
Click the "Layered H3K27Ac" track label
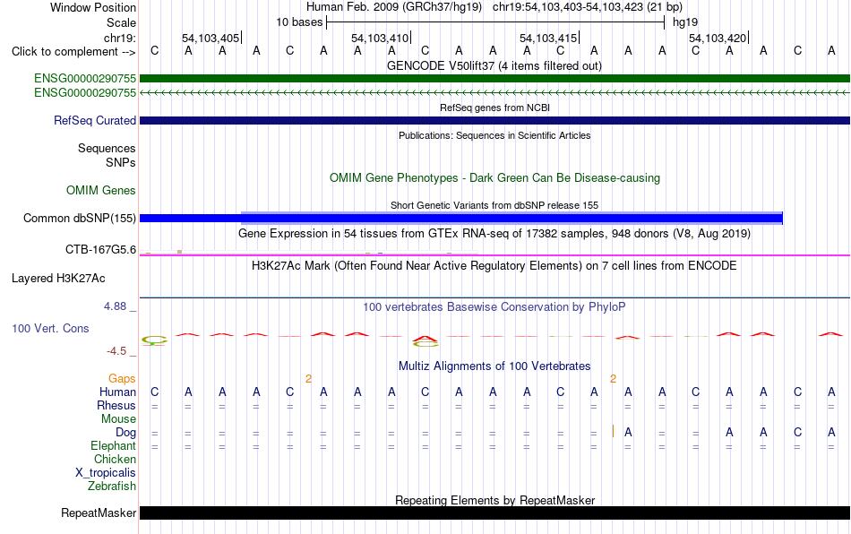(x=58, y=279)
